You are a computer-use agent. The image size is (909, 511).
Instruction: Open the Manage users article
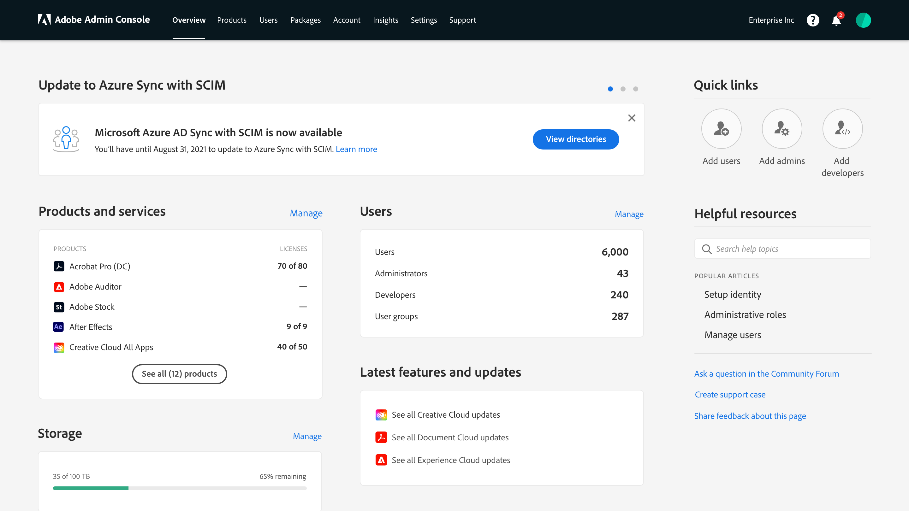(733, 335)
